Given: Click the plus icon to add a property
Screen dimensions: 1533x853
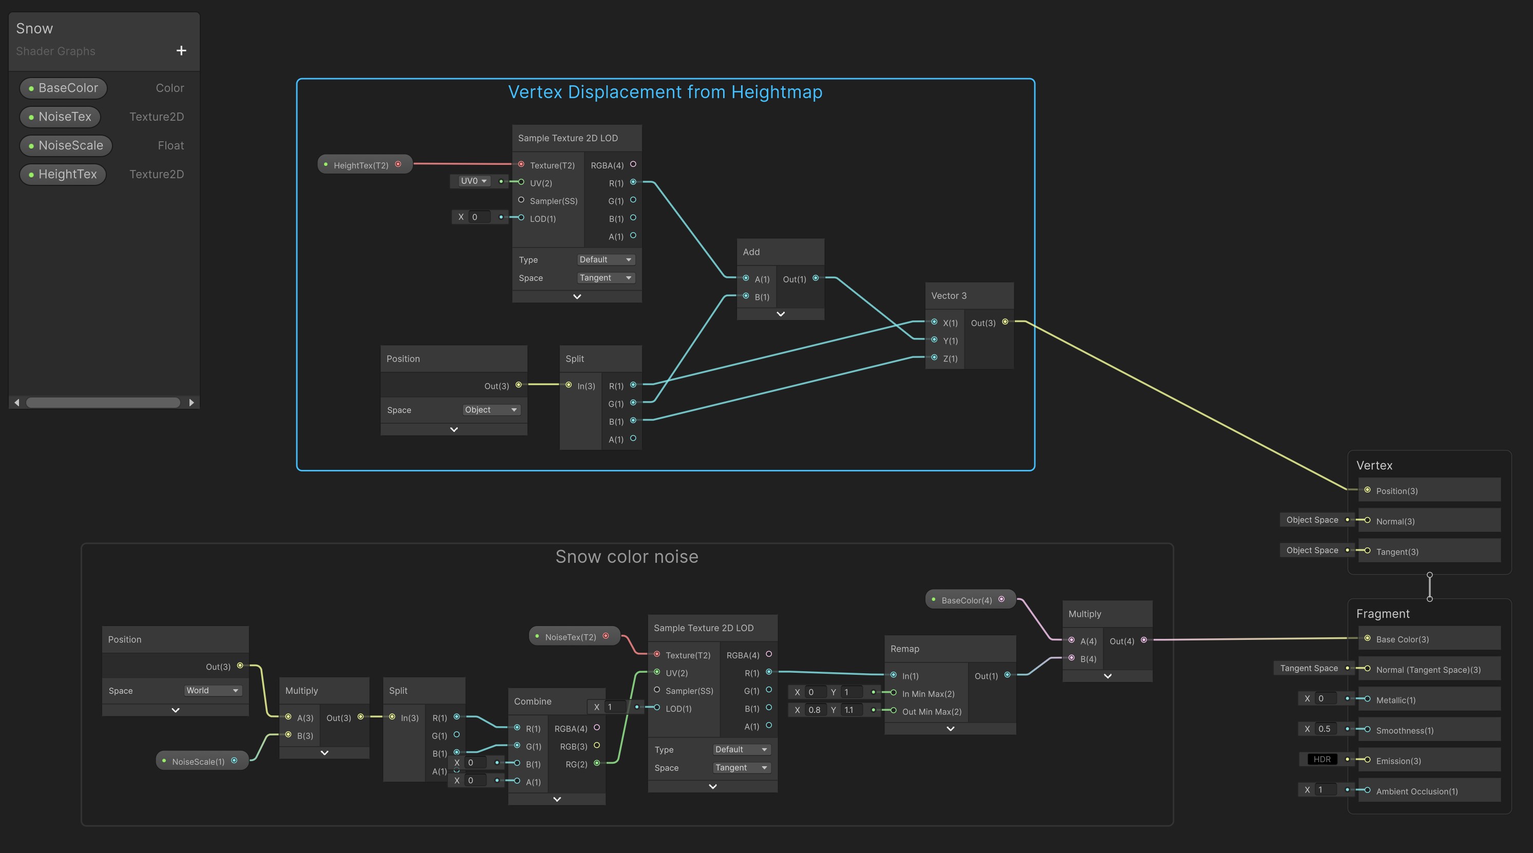Looking at the screenshot, I should [181, 51].
